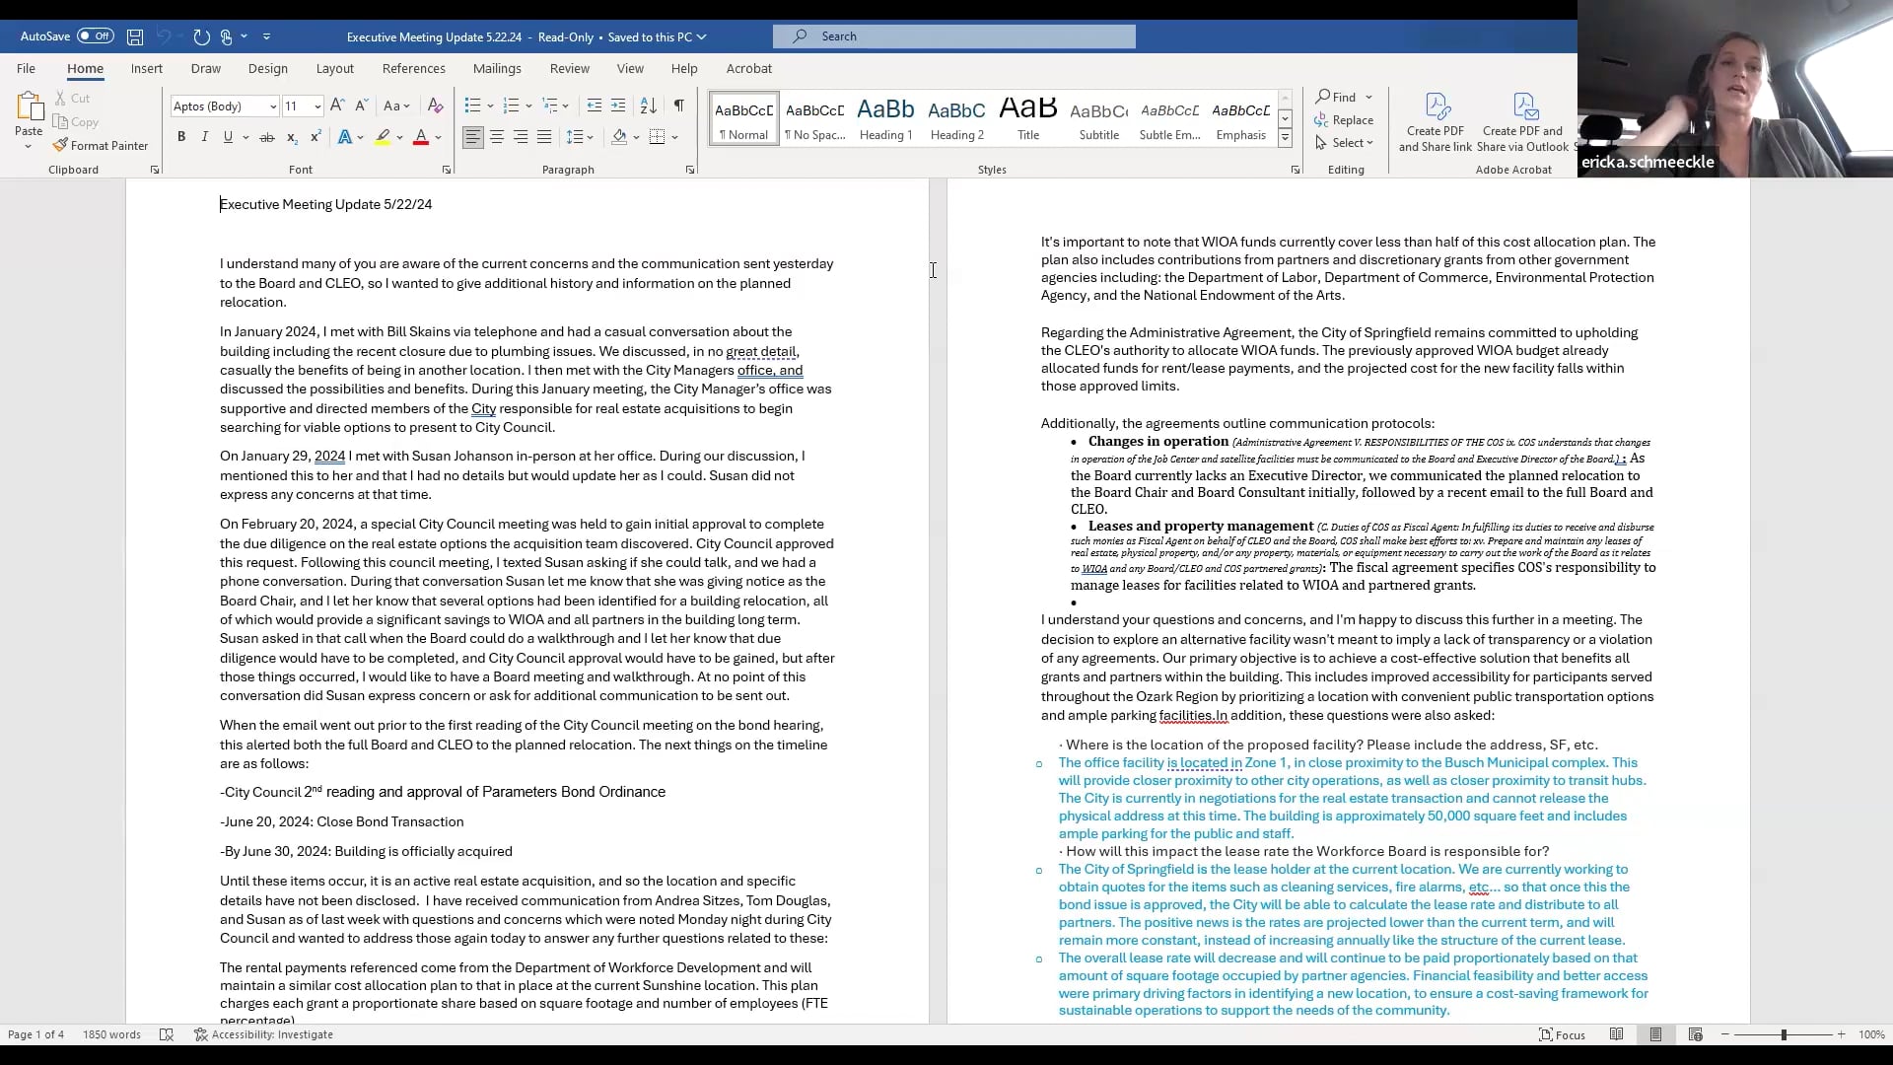1893x1065 pixels.
Task: Click the Sort paragraphs icon
Action: point(648,106)
